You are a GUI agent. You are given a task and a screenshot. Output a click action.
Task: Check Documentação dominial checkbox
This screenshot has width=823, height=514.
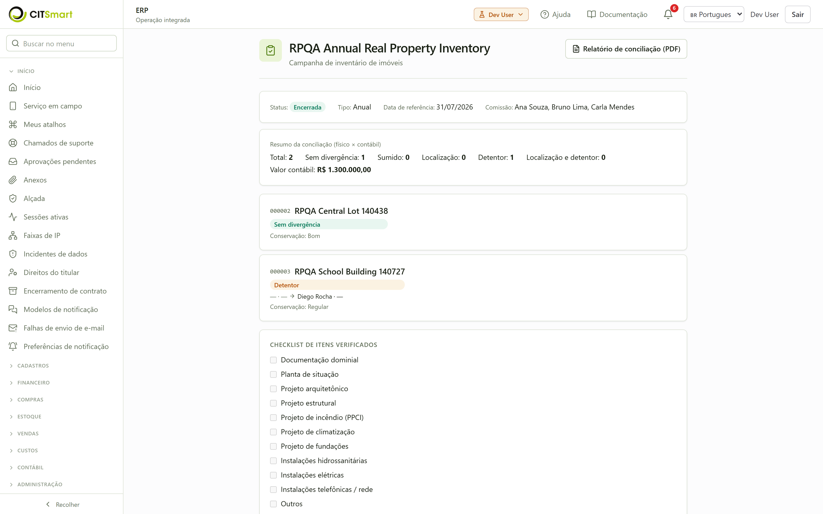pyautogui.click(x=273, y=360)
